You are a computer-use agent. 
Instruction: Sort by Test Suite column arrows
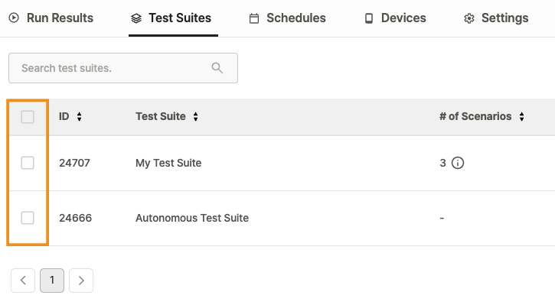tap(196, 117)
